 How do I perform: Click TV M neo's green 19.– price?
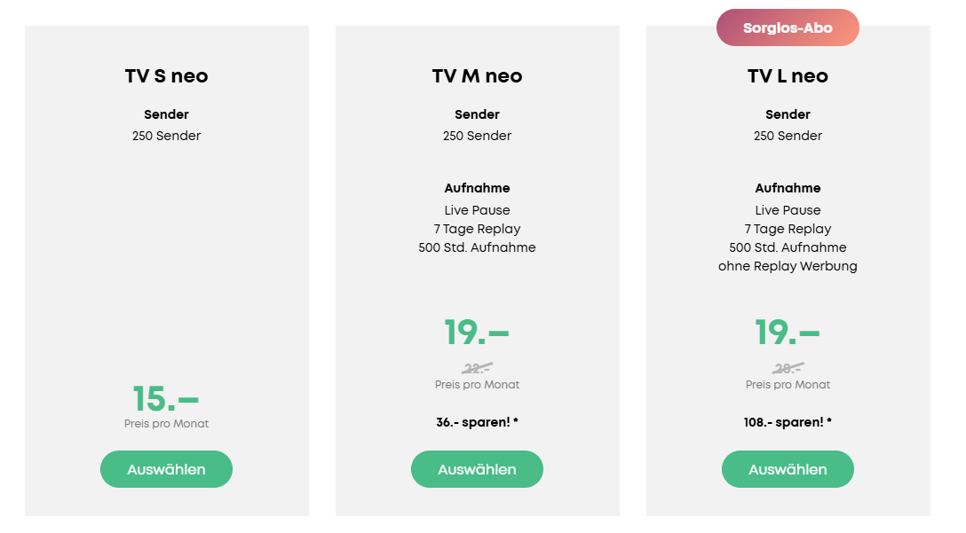point(477,333)
